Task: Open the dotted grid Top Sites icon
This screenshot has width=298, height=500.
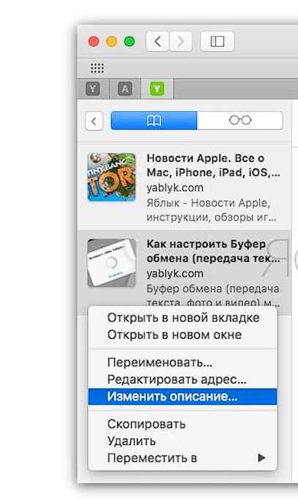Action: [97, 68]
